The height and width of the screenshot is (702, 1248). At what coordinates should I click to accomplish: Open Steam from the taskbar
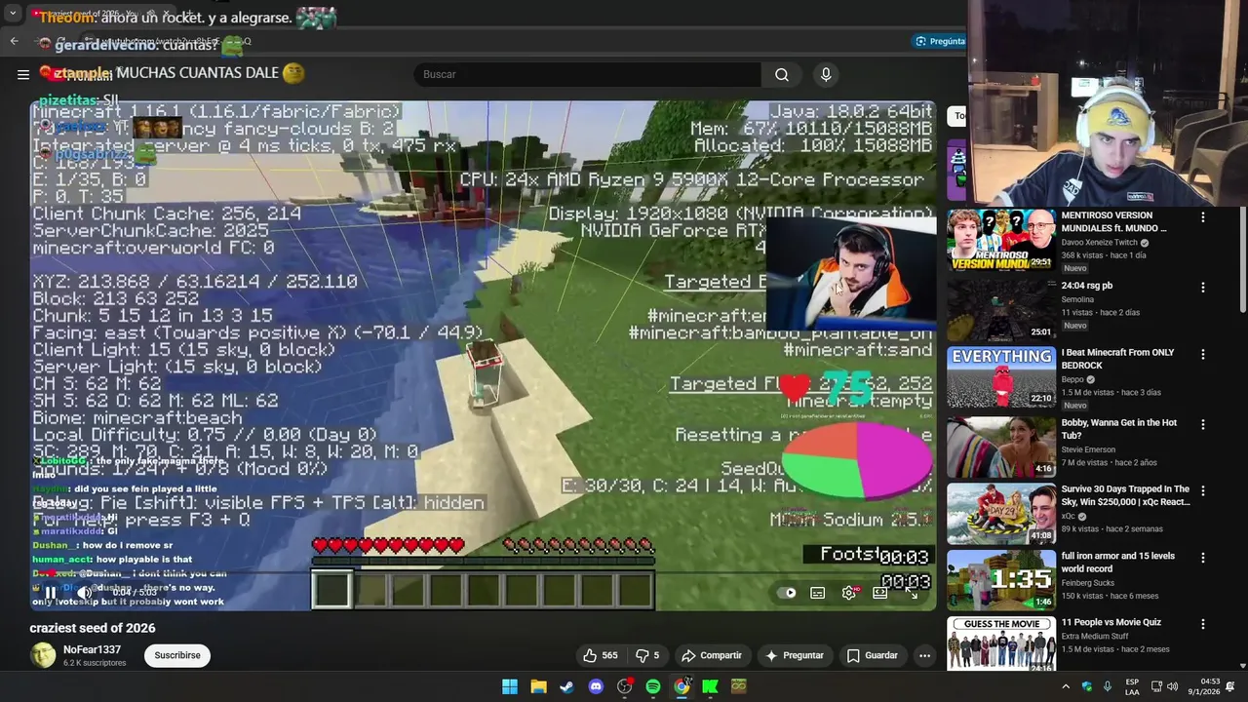click(x=566, y=686)
